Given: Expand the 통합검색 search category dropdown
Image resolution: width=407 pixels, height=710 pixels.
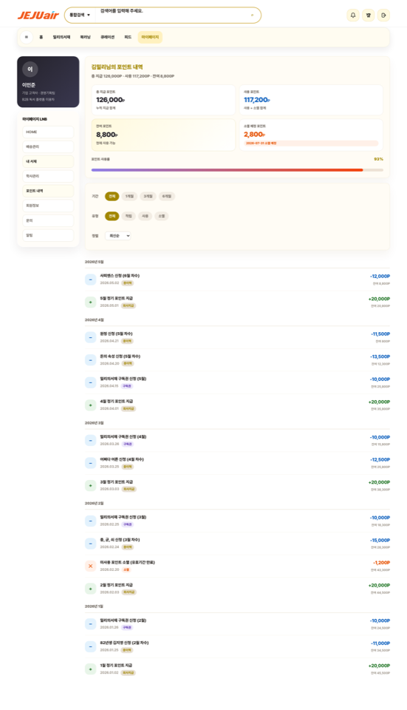Looking at the screenshot, I should pyautogui.click(x=80, y=15).
